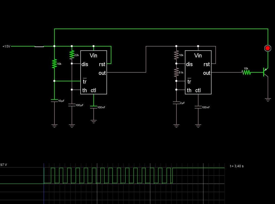
Task: Select the NPN transistor symbol
Action: coord(265,72)
